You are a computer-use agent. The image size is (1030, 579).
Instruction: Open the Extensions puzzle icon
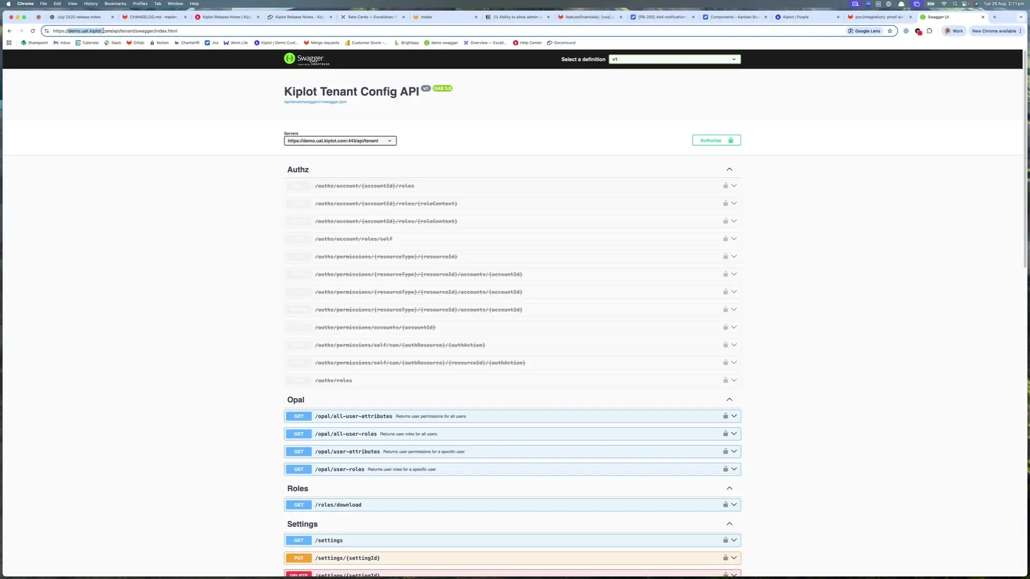pyautogui.click(x=930, y=31)
